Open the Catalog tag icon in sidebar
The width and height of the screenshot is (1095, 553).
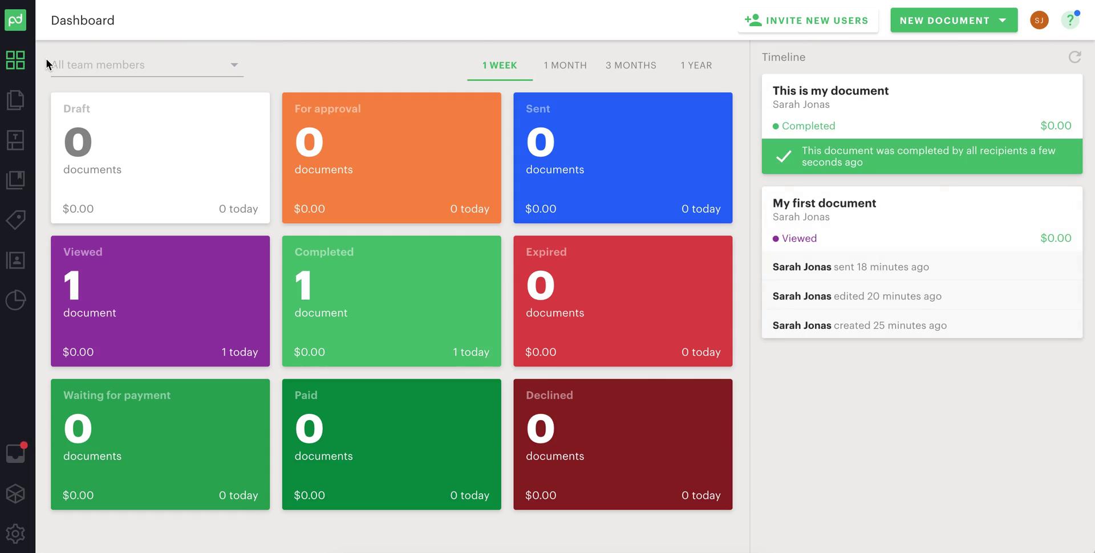click(x=15, y=220)
